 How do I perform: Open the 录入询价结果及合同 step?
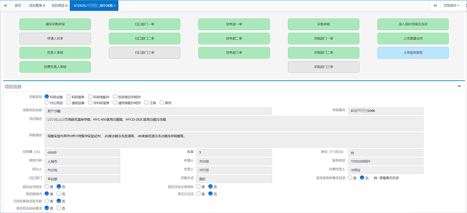pos(413,24)
